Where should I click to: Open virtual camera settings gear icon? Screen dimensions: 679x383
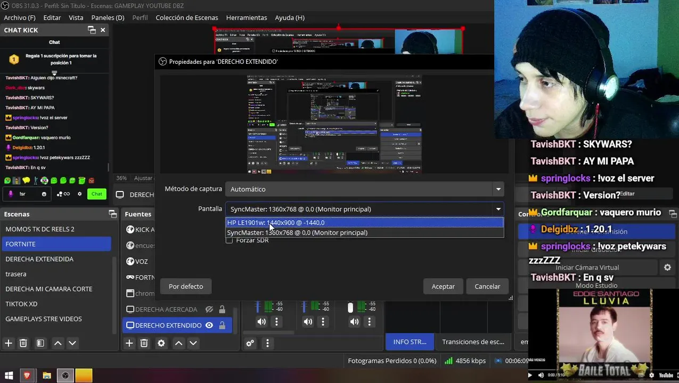click(667, 268)
